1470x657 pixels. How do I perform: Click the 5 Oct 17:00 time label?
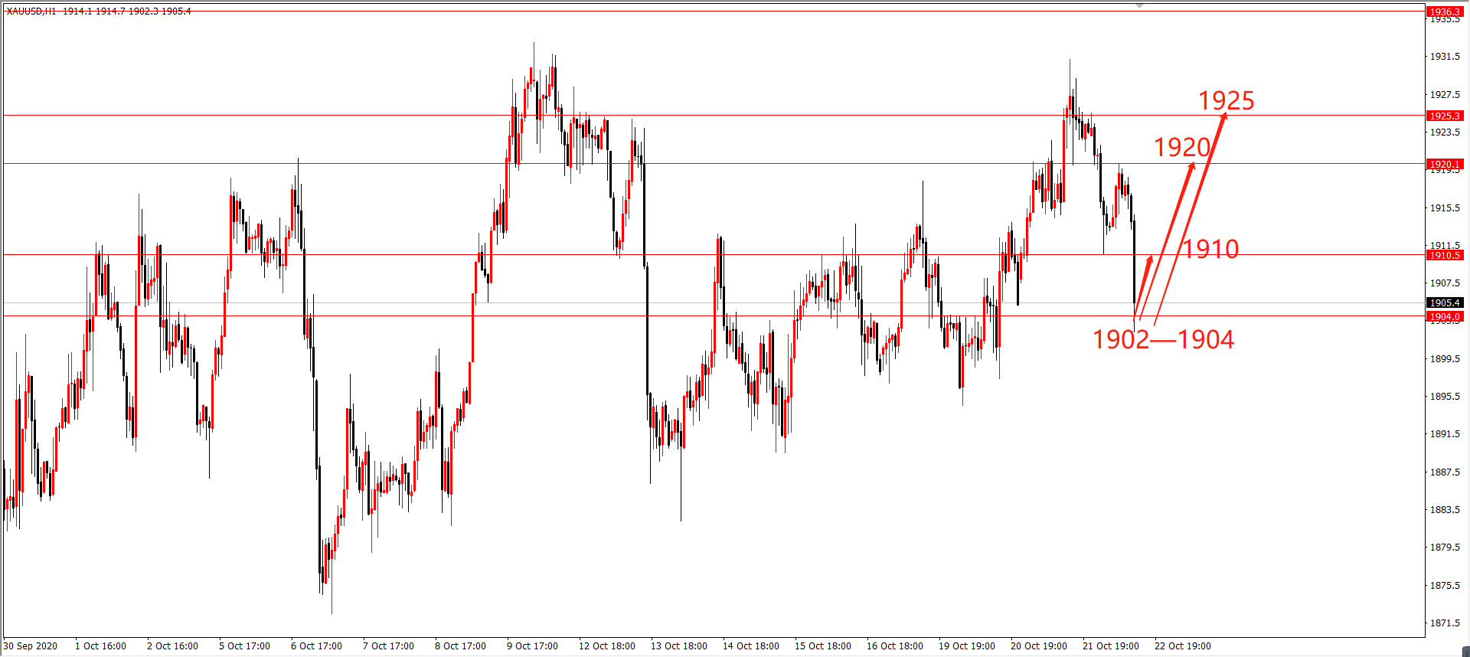point(244,646)
